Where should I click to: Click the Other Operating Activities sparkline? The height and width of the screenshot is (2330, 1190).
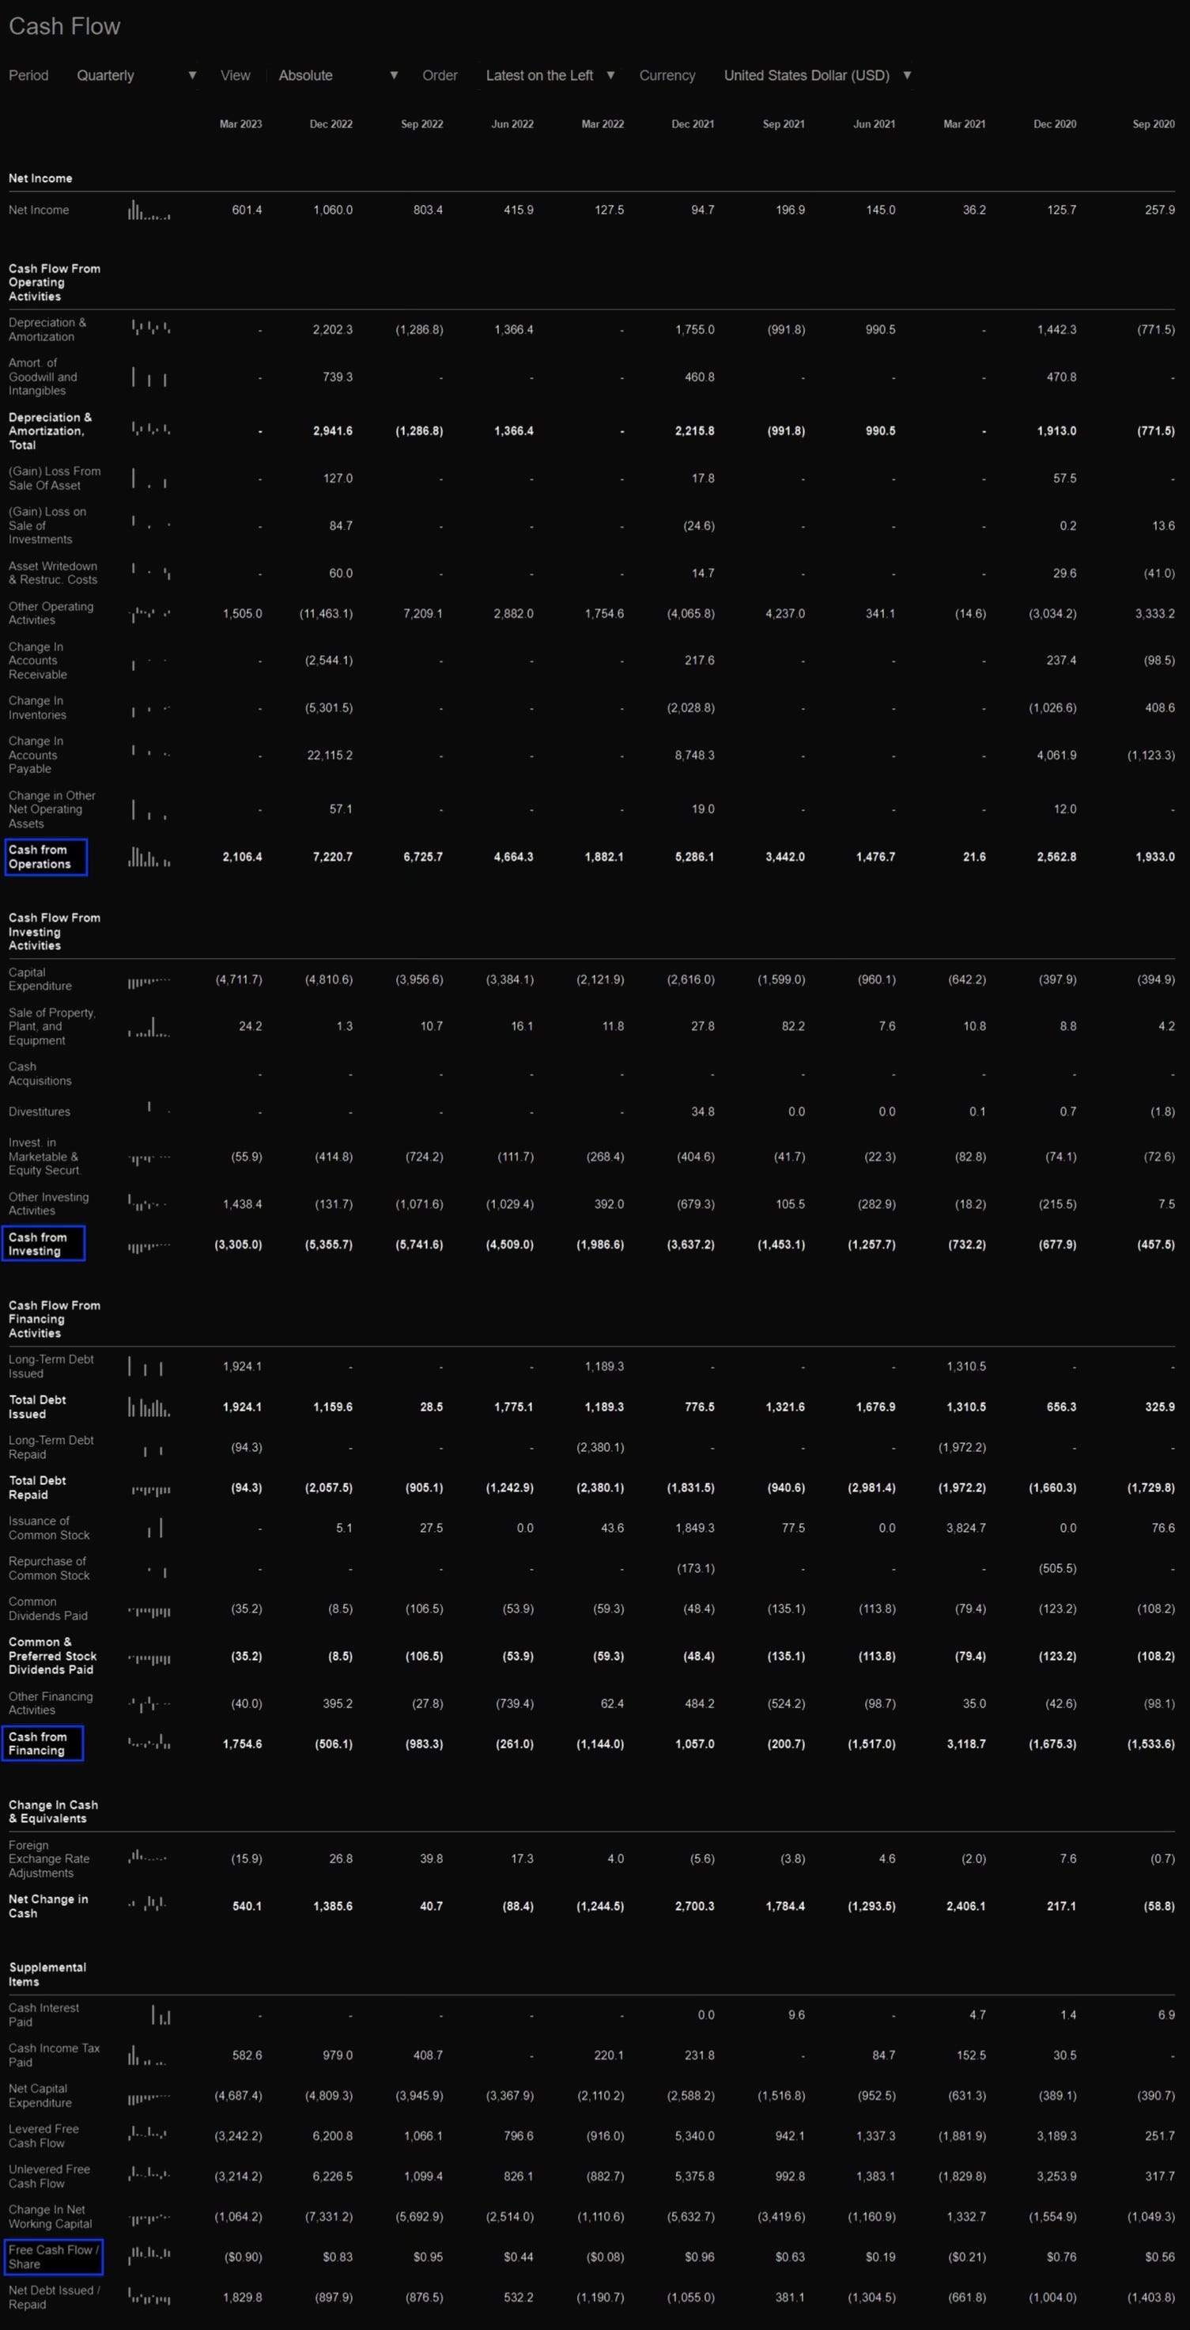[149, 613]
